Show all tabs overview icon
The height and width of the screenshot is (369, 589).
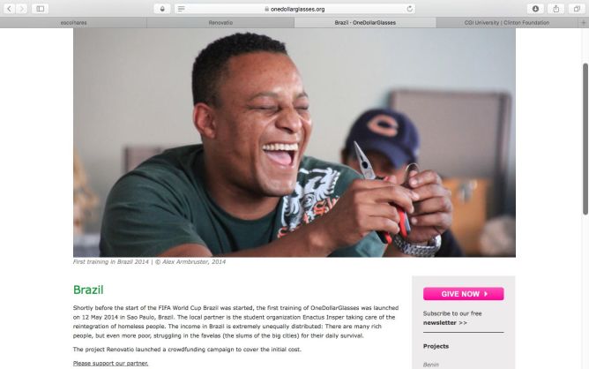click(x=577, y=9)
